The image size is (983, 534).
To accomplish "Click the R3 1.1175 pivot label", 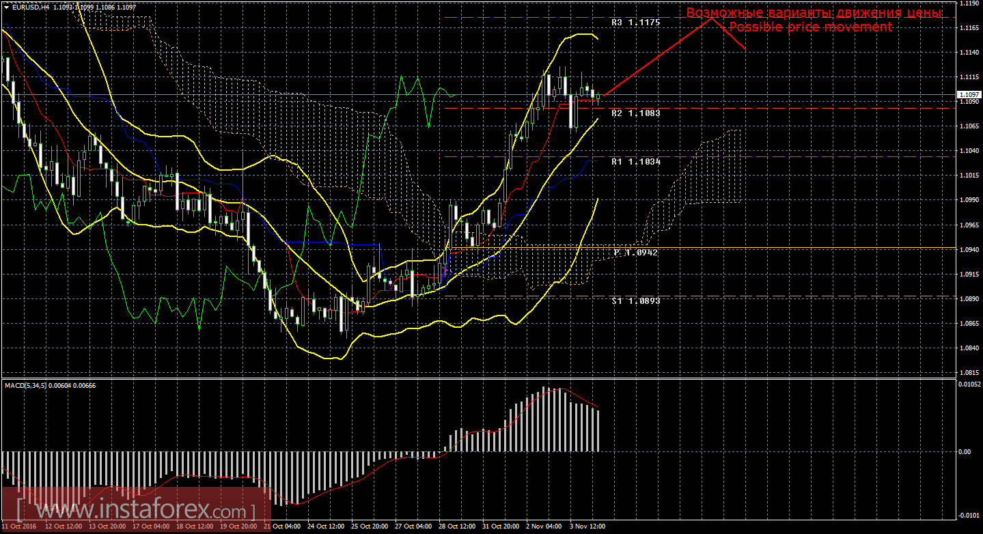I will tap(635, 23).
